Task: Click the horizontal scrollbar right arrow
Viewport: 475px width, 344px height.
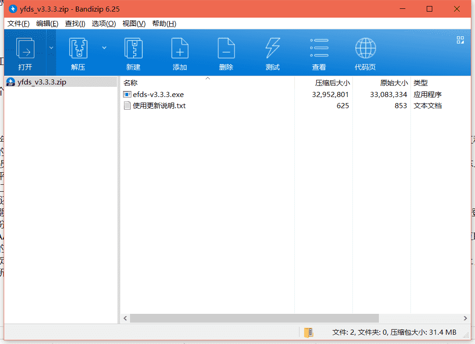Action: pyautogui.click(x=465, y=318)
